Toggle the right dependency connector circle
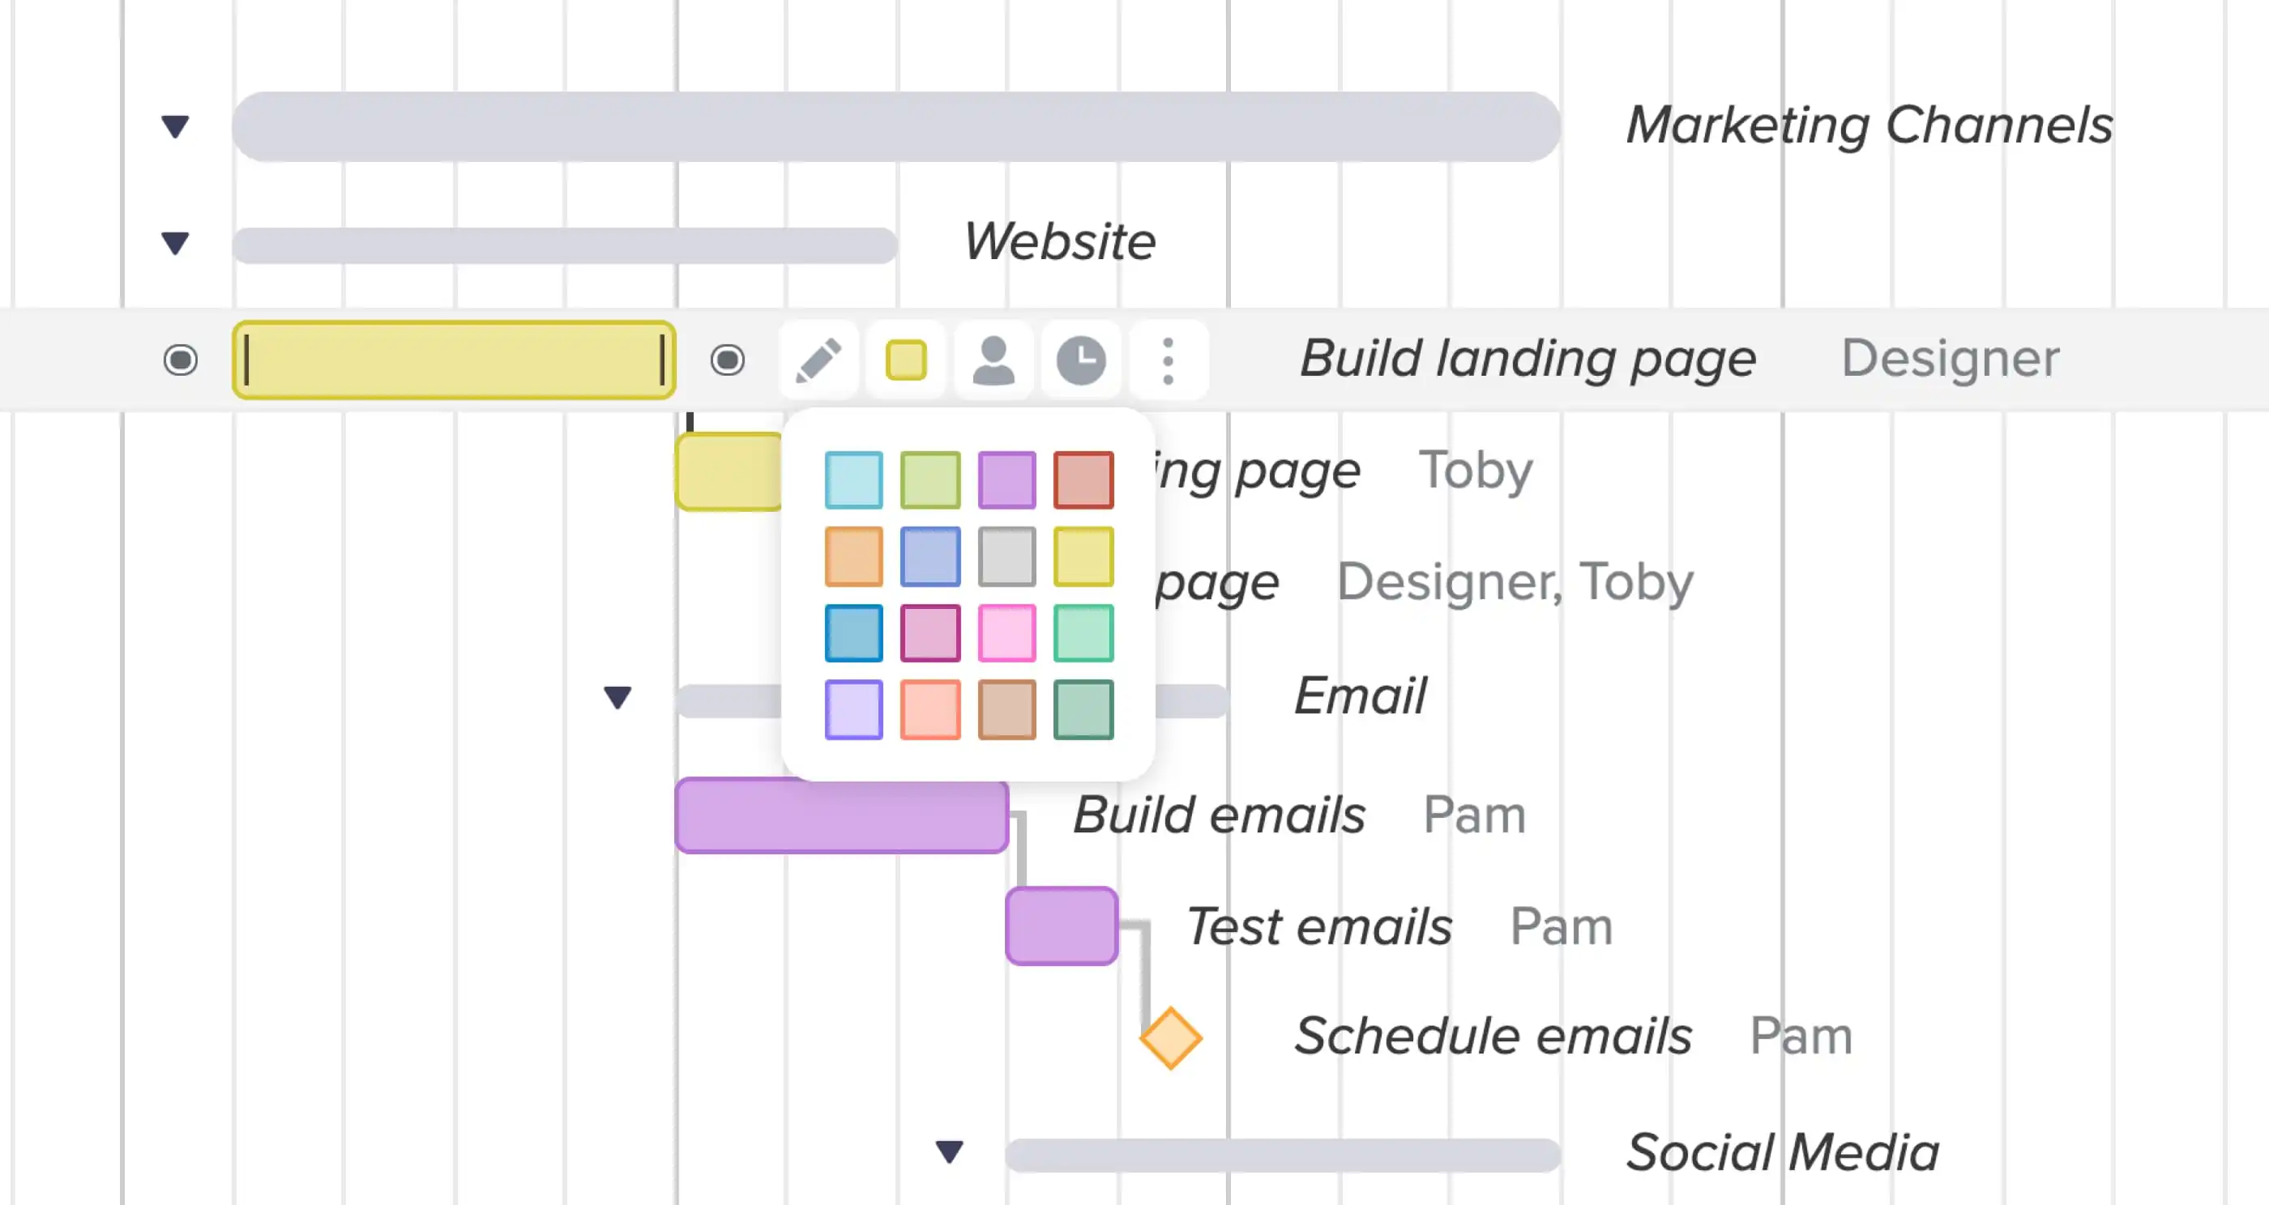Image resolution: width=2269 pixels, height=1205 pixels. [x=727, y=359]
